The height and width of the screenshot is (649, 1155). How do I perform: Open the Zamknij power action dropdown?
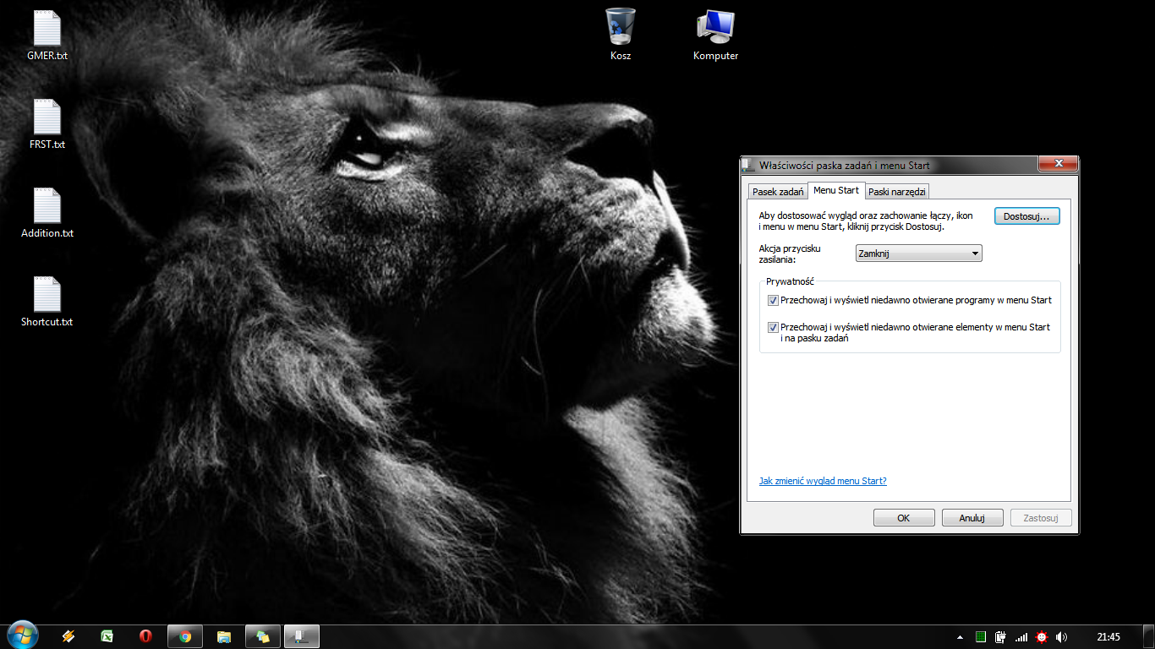tap(919, 253)
